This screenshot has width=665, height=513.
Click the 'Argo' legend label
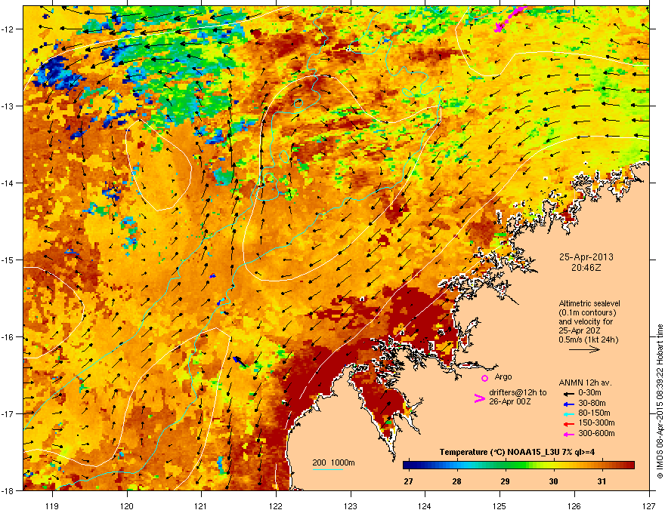503,376
